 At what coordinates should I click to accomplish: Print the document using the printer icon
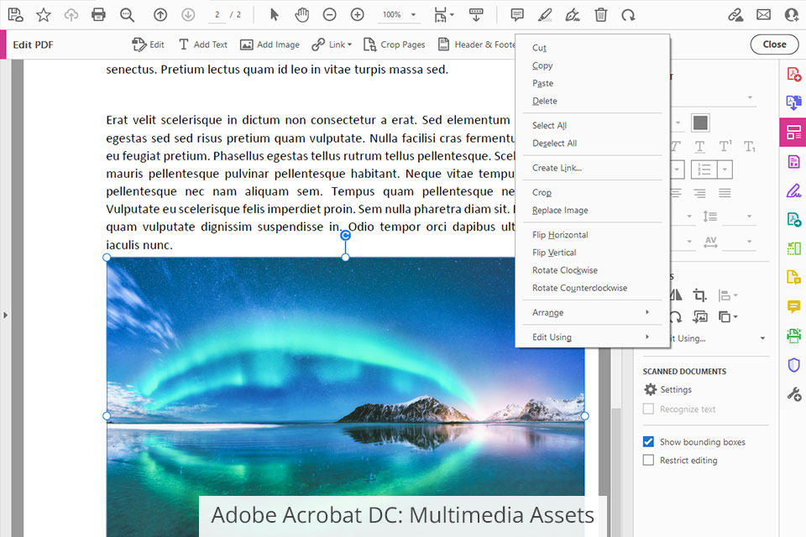tap(98, 15)
